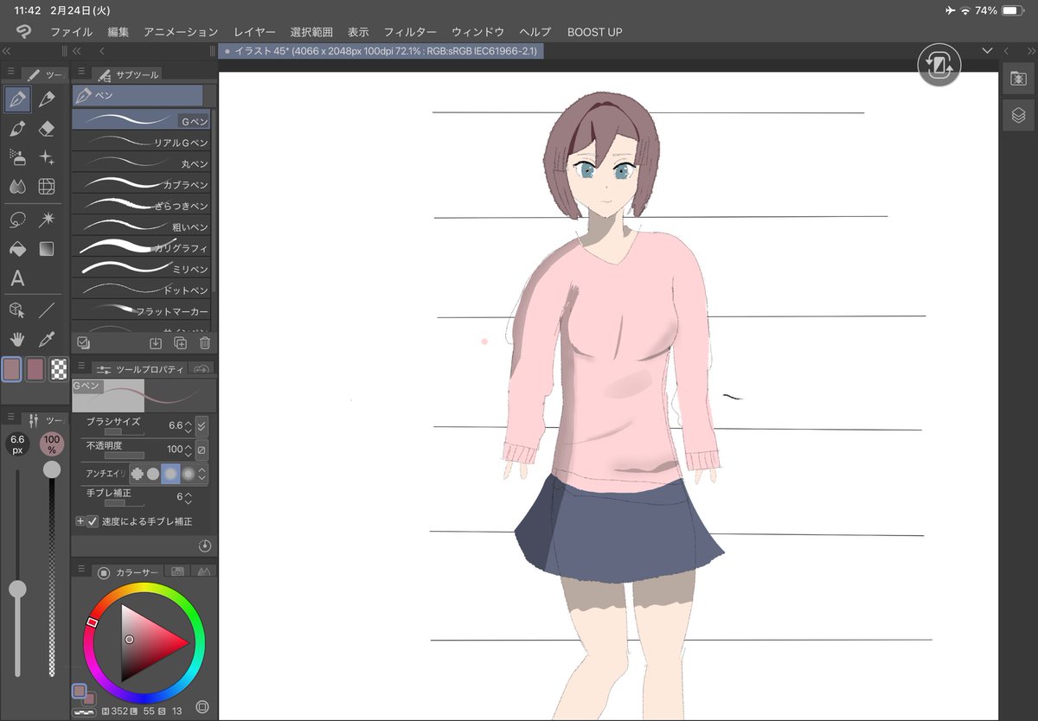Uncheck 速度による手ブレ補正 in Tool Property
The width and height of the screenshot is (1038, 721).
point(92,521)
